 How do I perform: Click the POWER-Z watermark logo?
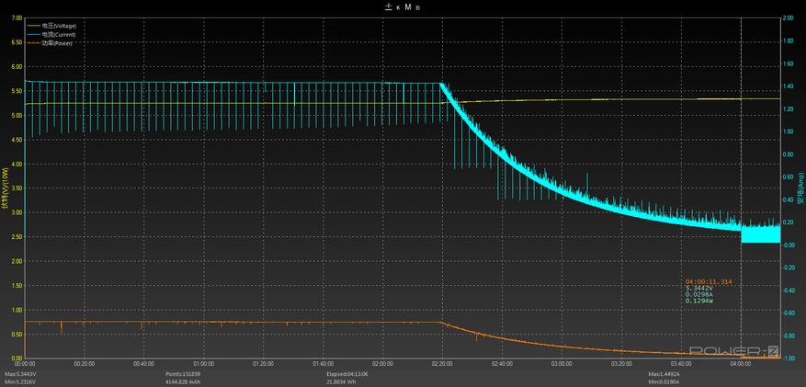coord(734,351)
